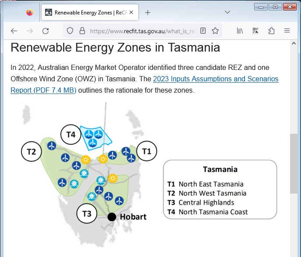This screenshot has height=257, width=301.
Task: Click the QR code toolbar icon
Action: tap(255, 31)
